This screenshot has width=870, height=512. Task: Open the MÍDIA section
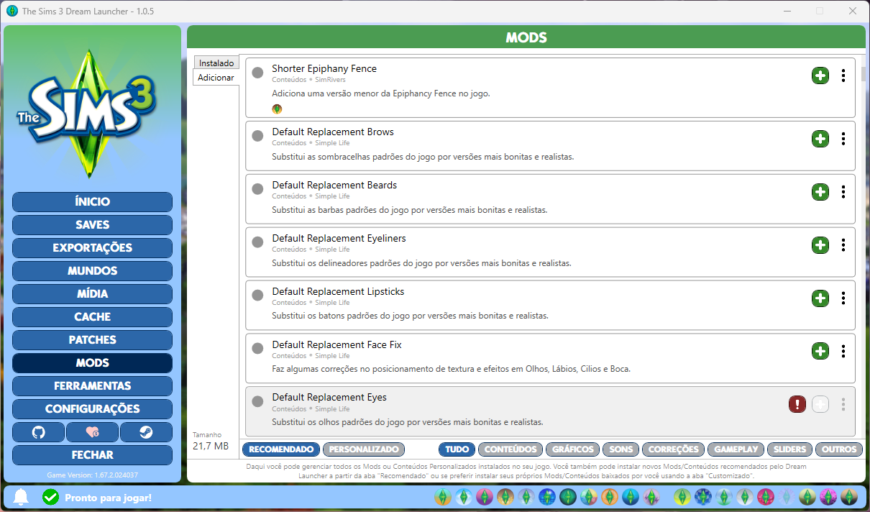tap(92, 294)
